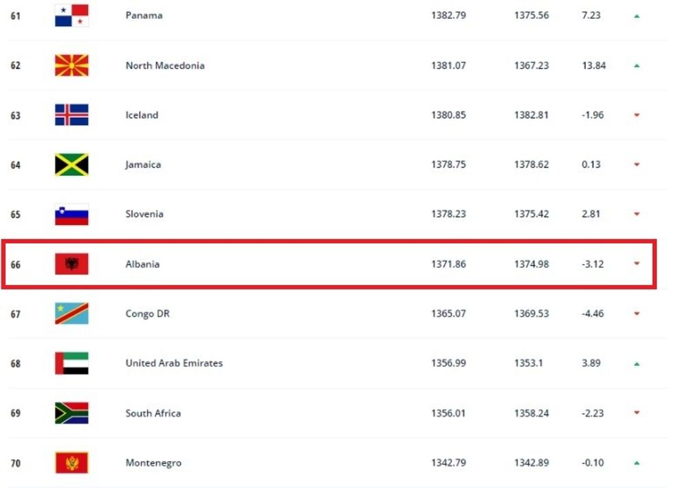Click the Slovenia flag icon
The image size is (673, 488).
71,214
